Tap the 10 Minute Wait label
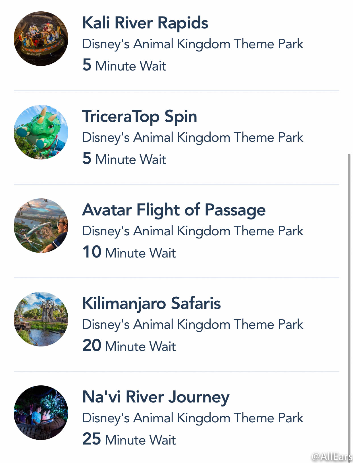Image resolution: width=353 pixels, height=463 pixels. (x=129, y=252)
